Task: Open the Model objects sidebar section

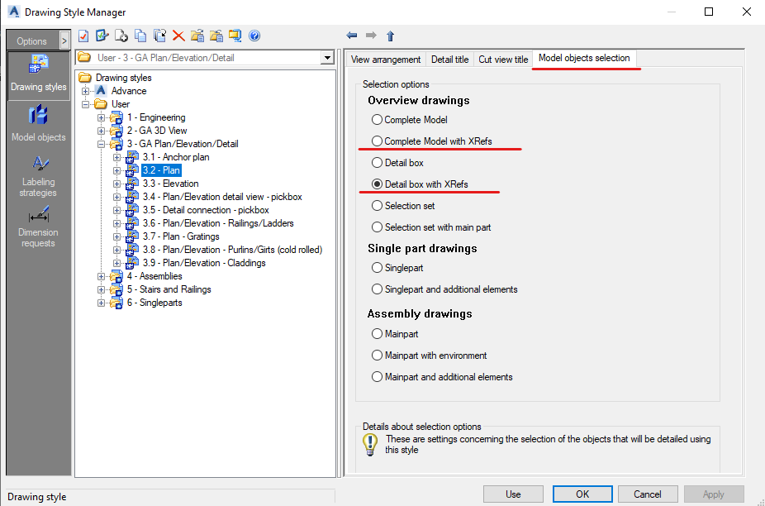Action: [39, 123]
